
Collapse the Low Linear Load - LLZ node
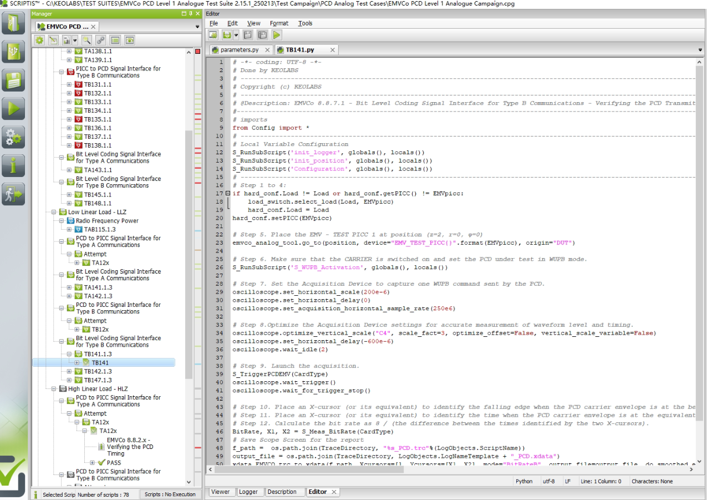coord(54,212)
